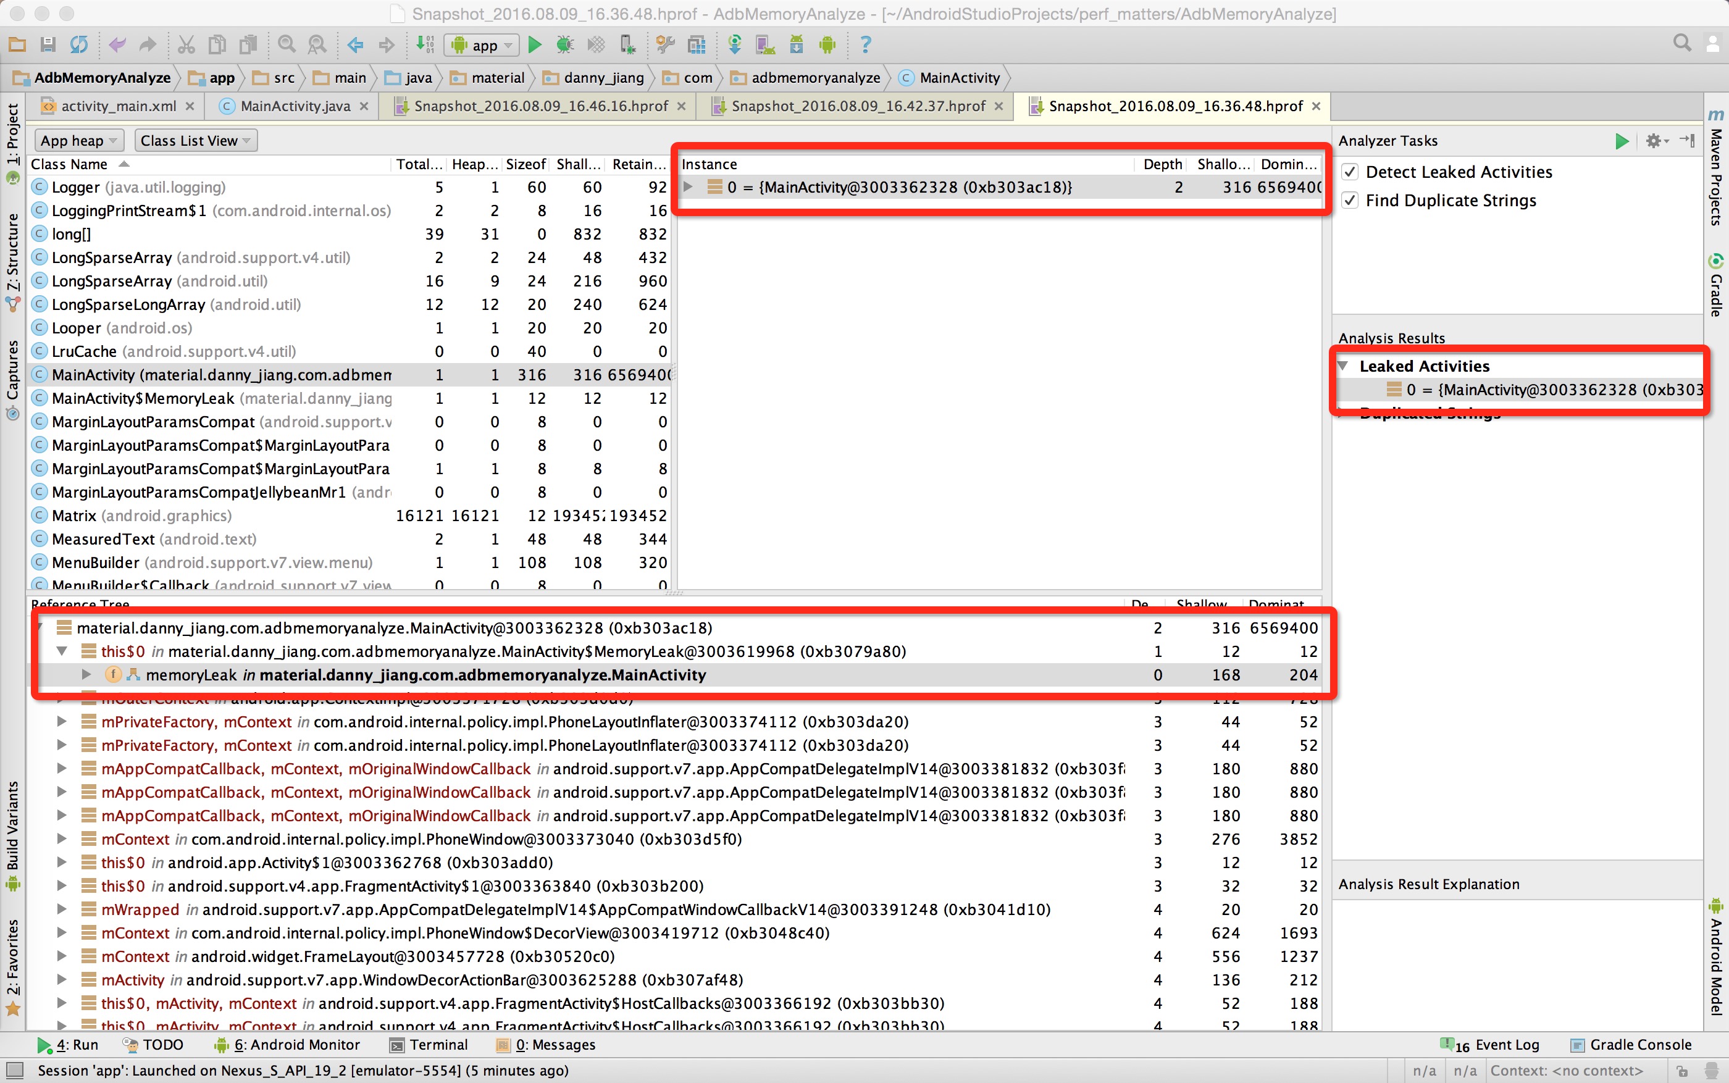The image size is (1729, 1083).
Task: Expand memoryLeak reference tree node
Action: 86,675
